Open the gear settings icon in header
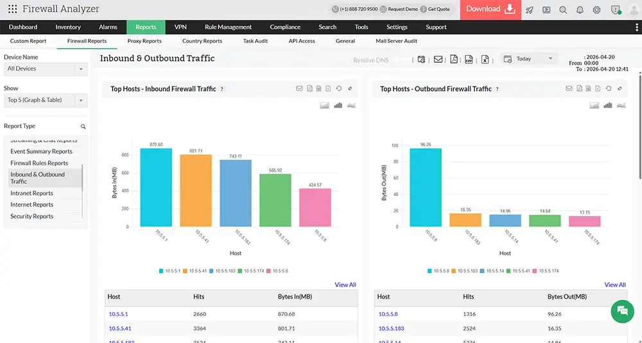The image size is (642, 343). (596, 10)
